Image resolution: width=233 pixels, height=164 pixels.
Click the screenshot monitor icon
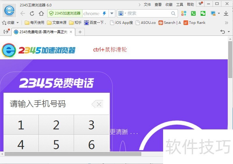click(x=213, y=13)
